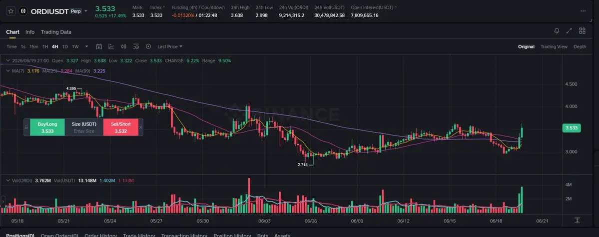Click the Funding (4h) / Countdown label
599x237 pixels.
(x=198, y=7)
